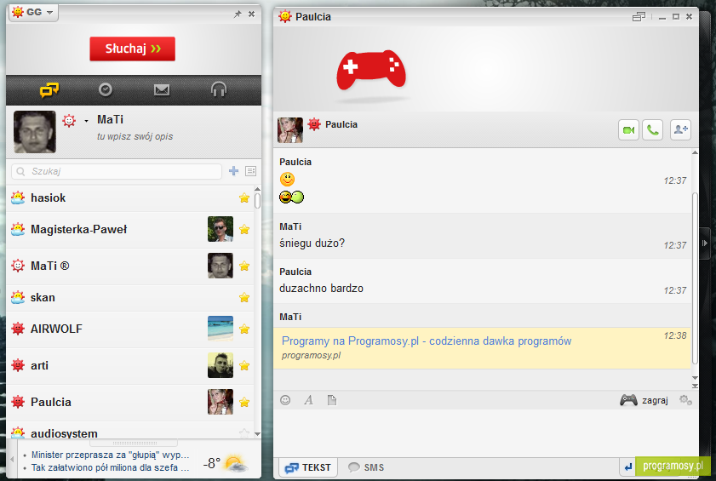716x481 pixels.
Task: Switch to SMS message tab
Action: click(x=366, y=467)
